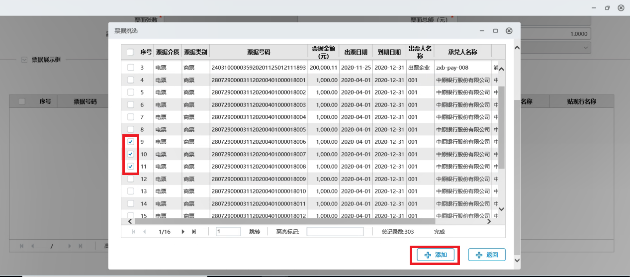Image resolution: width=630 pixels, height=278 pixels.
Task: Maximize the 票据挑选 dialog
Action: [x=495, y=31]
